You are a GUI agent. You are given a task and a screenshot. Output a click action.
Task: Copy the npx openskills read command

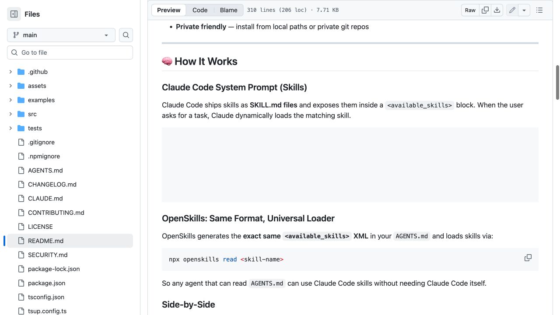(528, 258)
